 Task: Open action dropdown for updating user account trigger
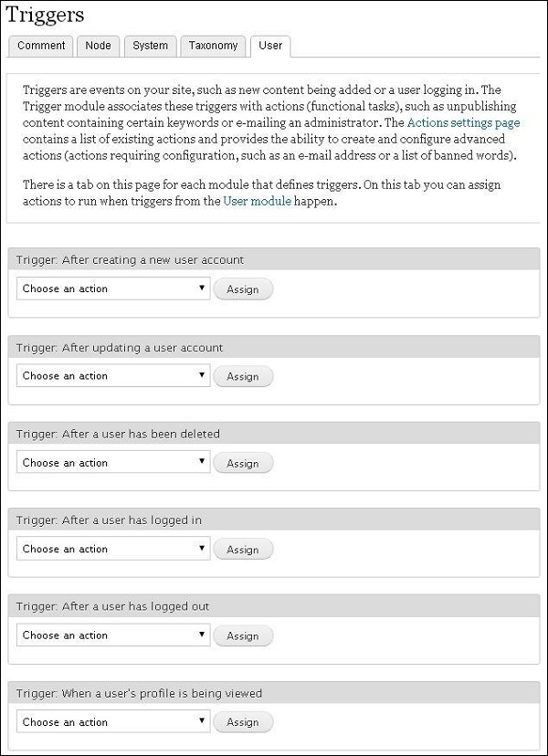click(111, 375)
